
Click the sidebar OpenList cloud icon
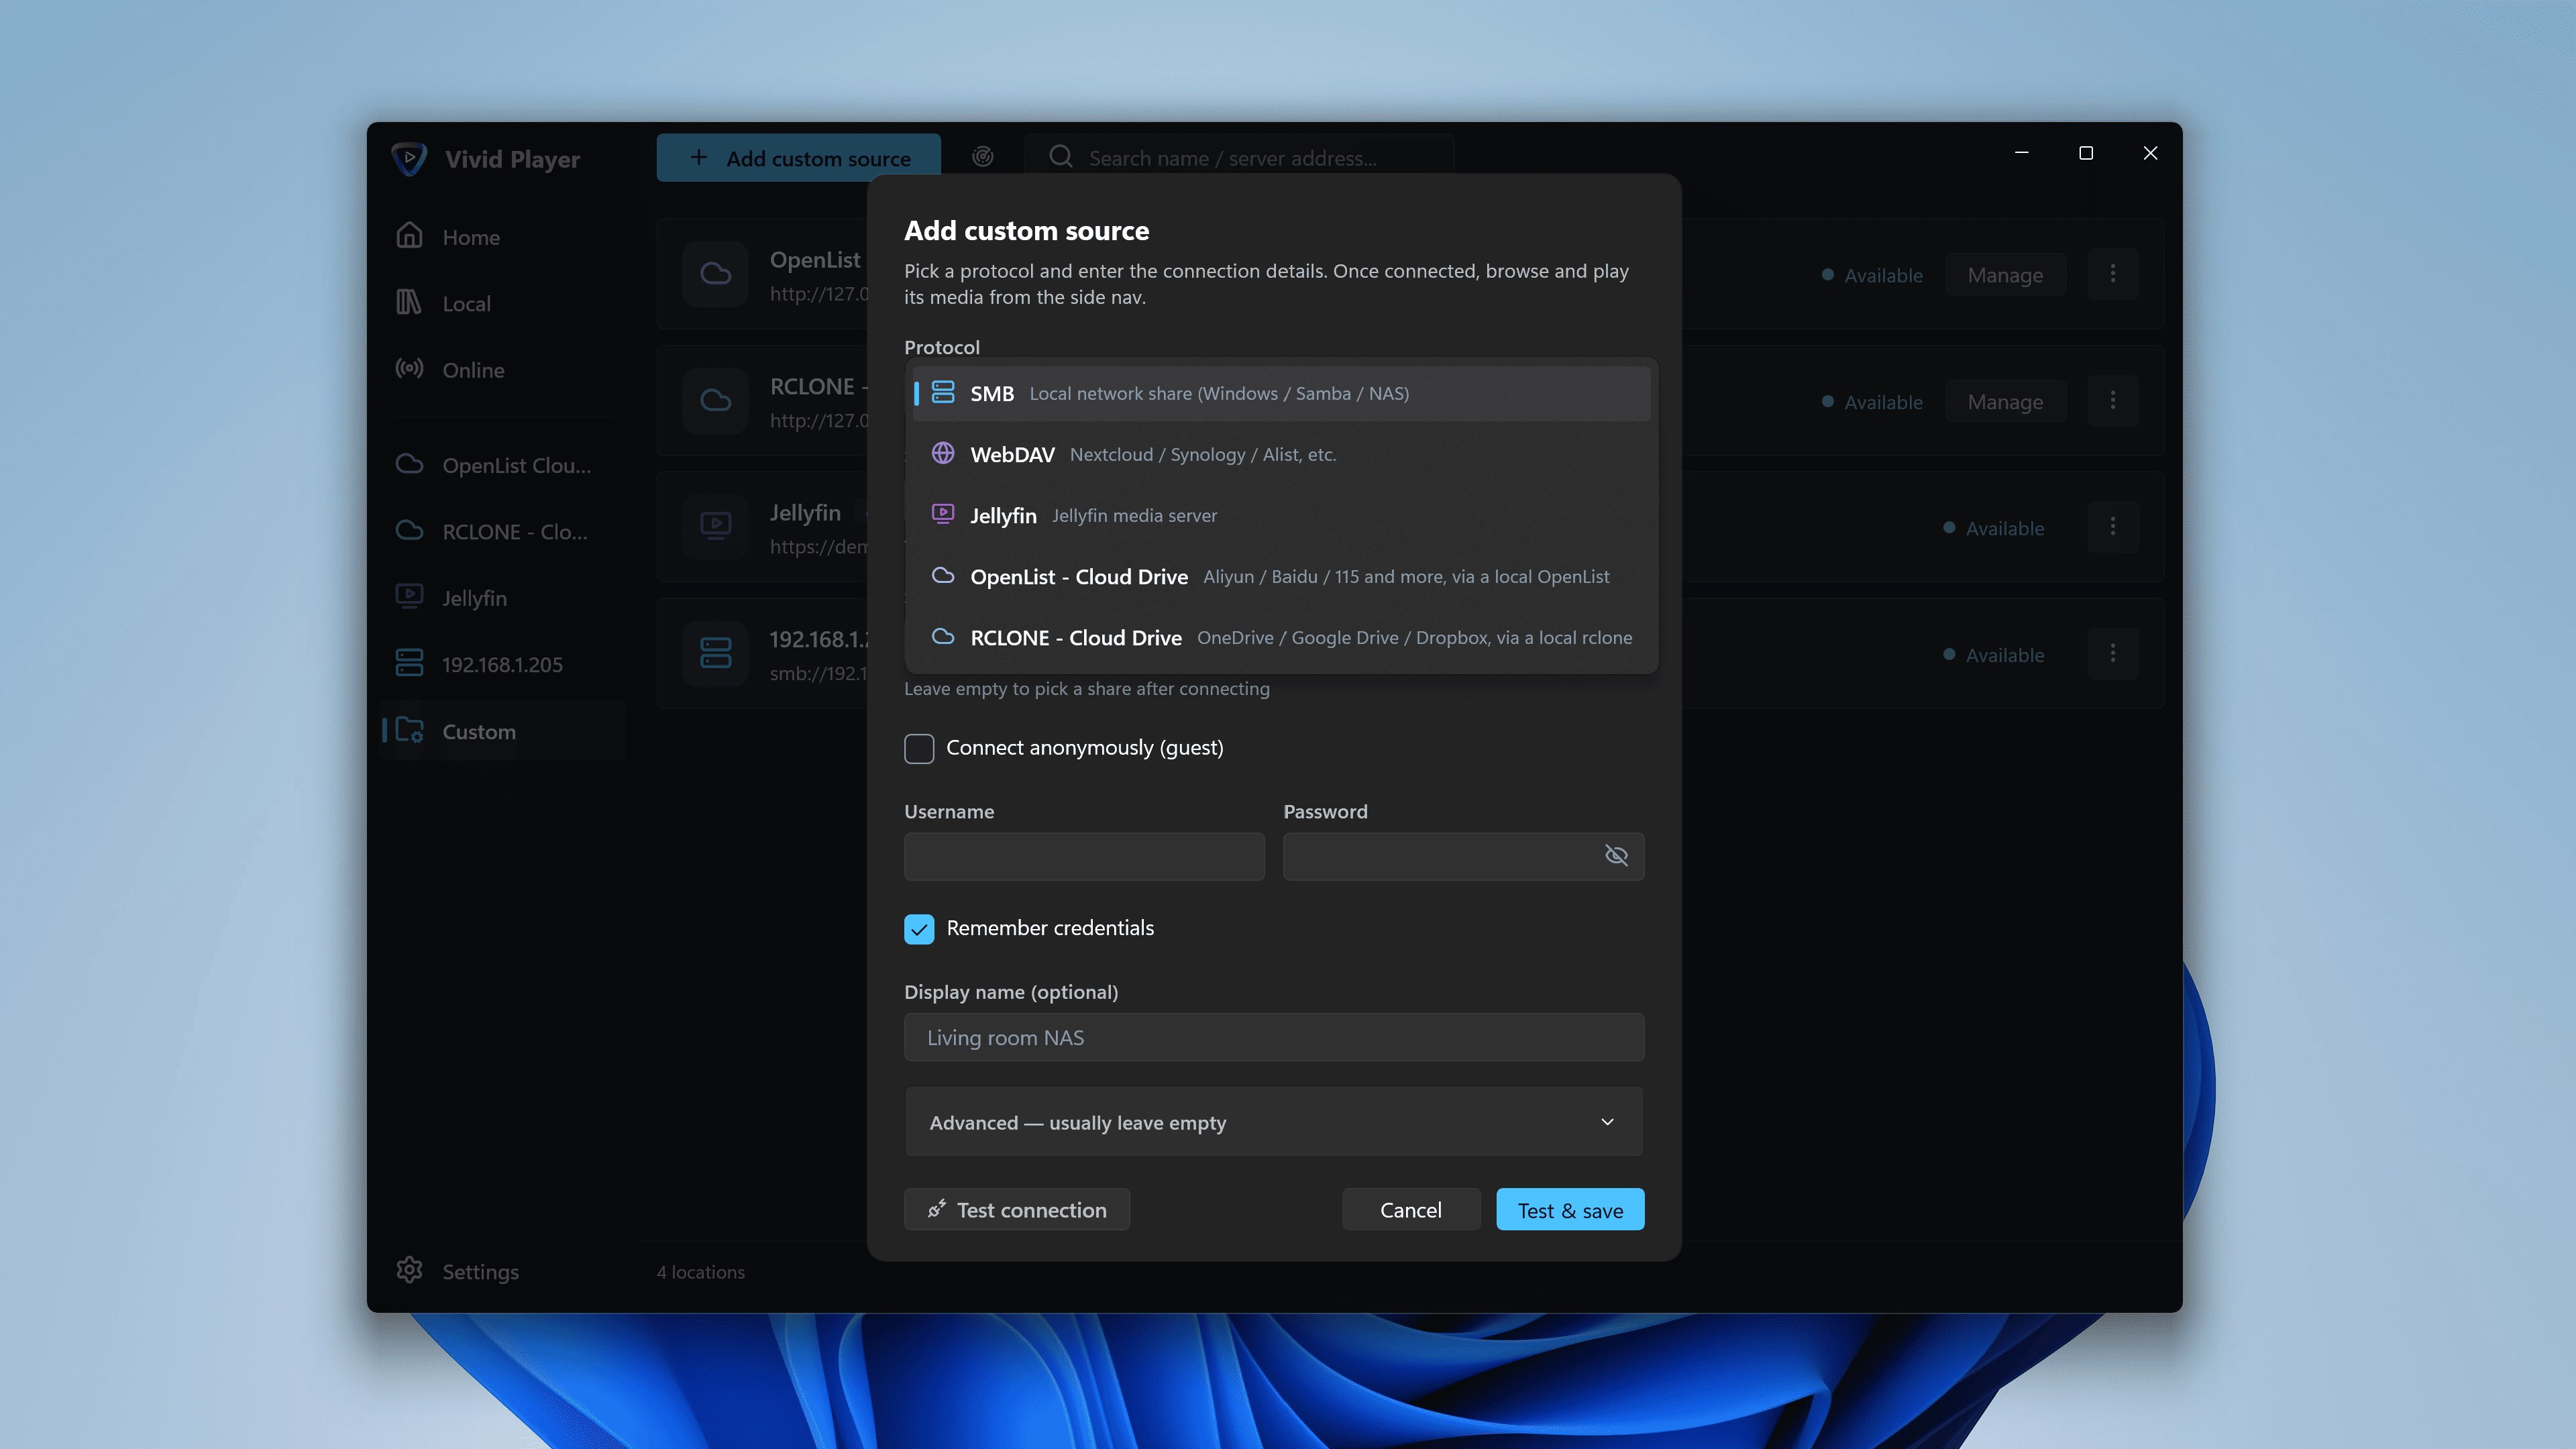tap(409, 464)
